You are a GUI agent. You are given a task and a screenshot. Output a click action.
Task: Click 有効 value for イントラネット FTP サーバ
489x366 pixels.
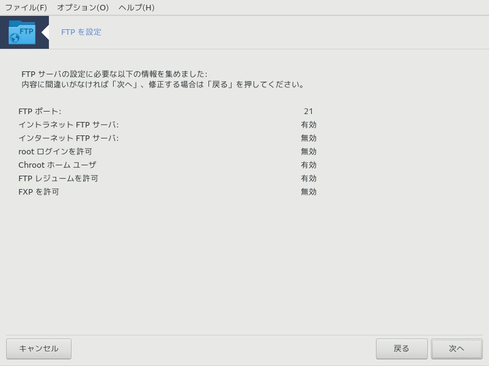(x=309, y=125)
